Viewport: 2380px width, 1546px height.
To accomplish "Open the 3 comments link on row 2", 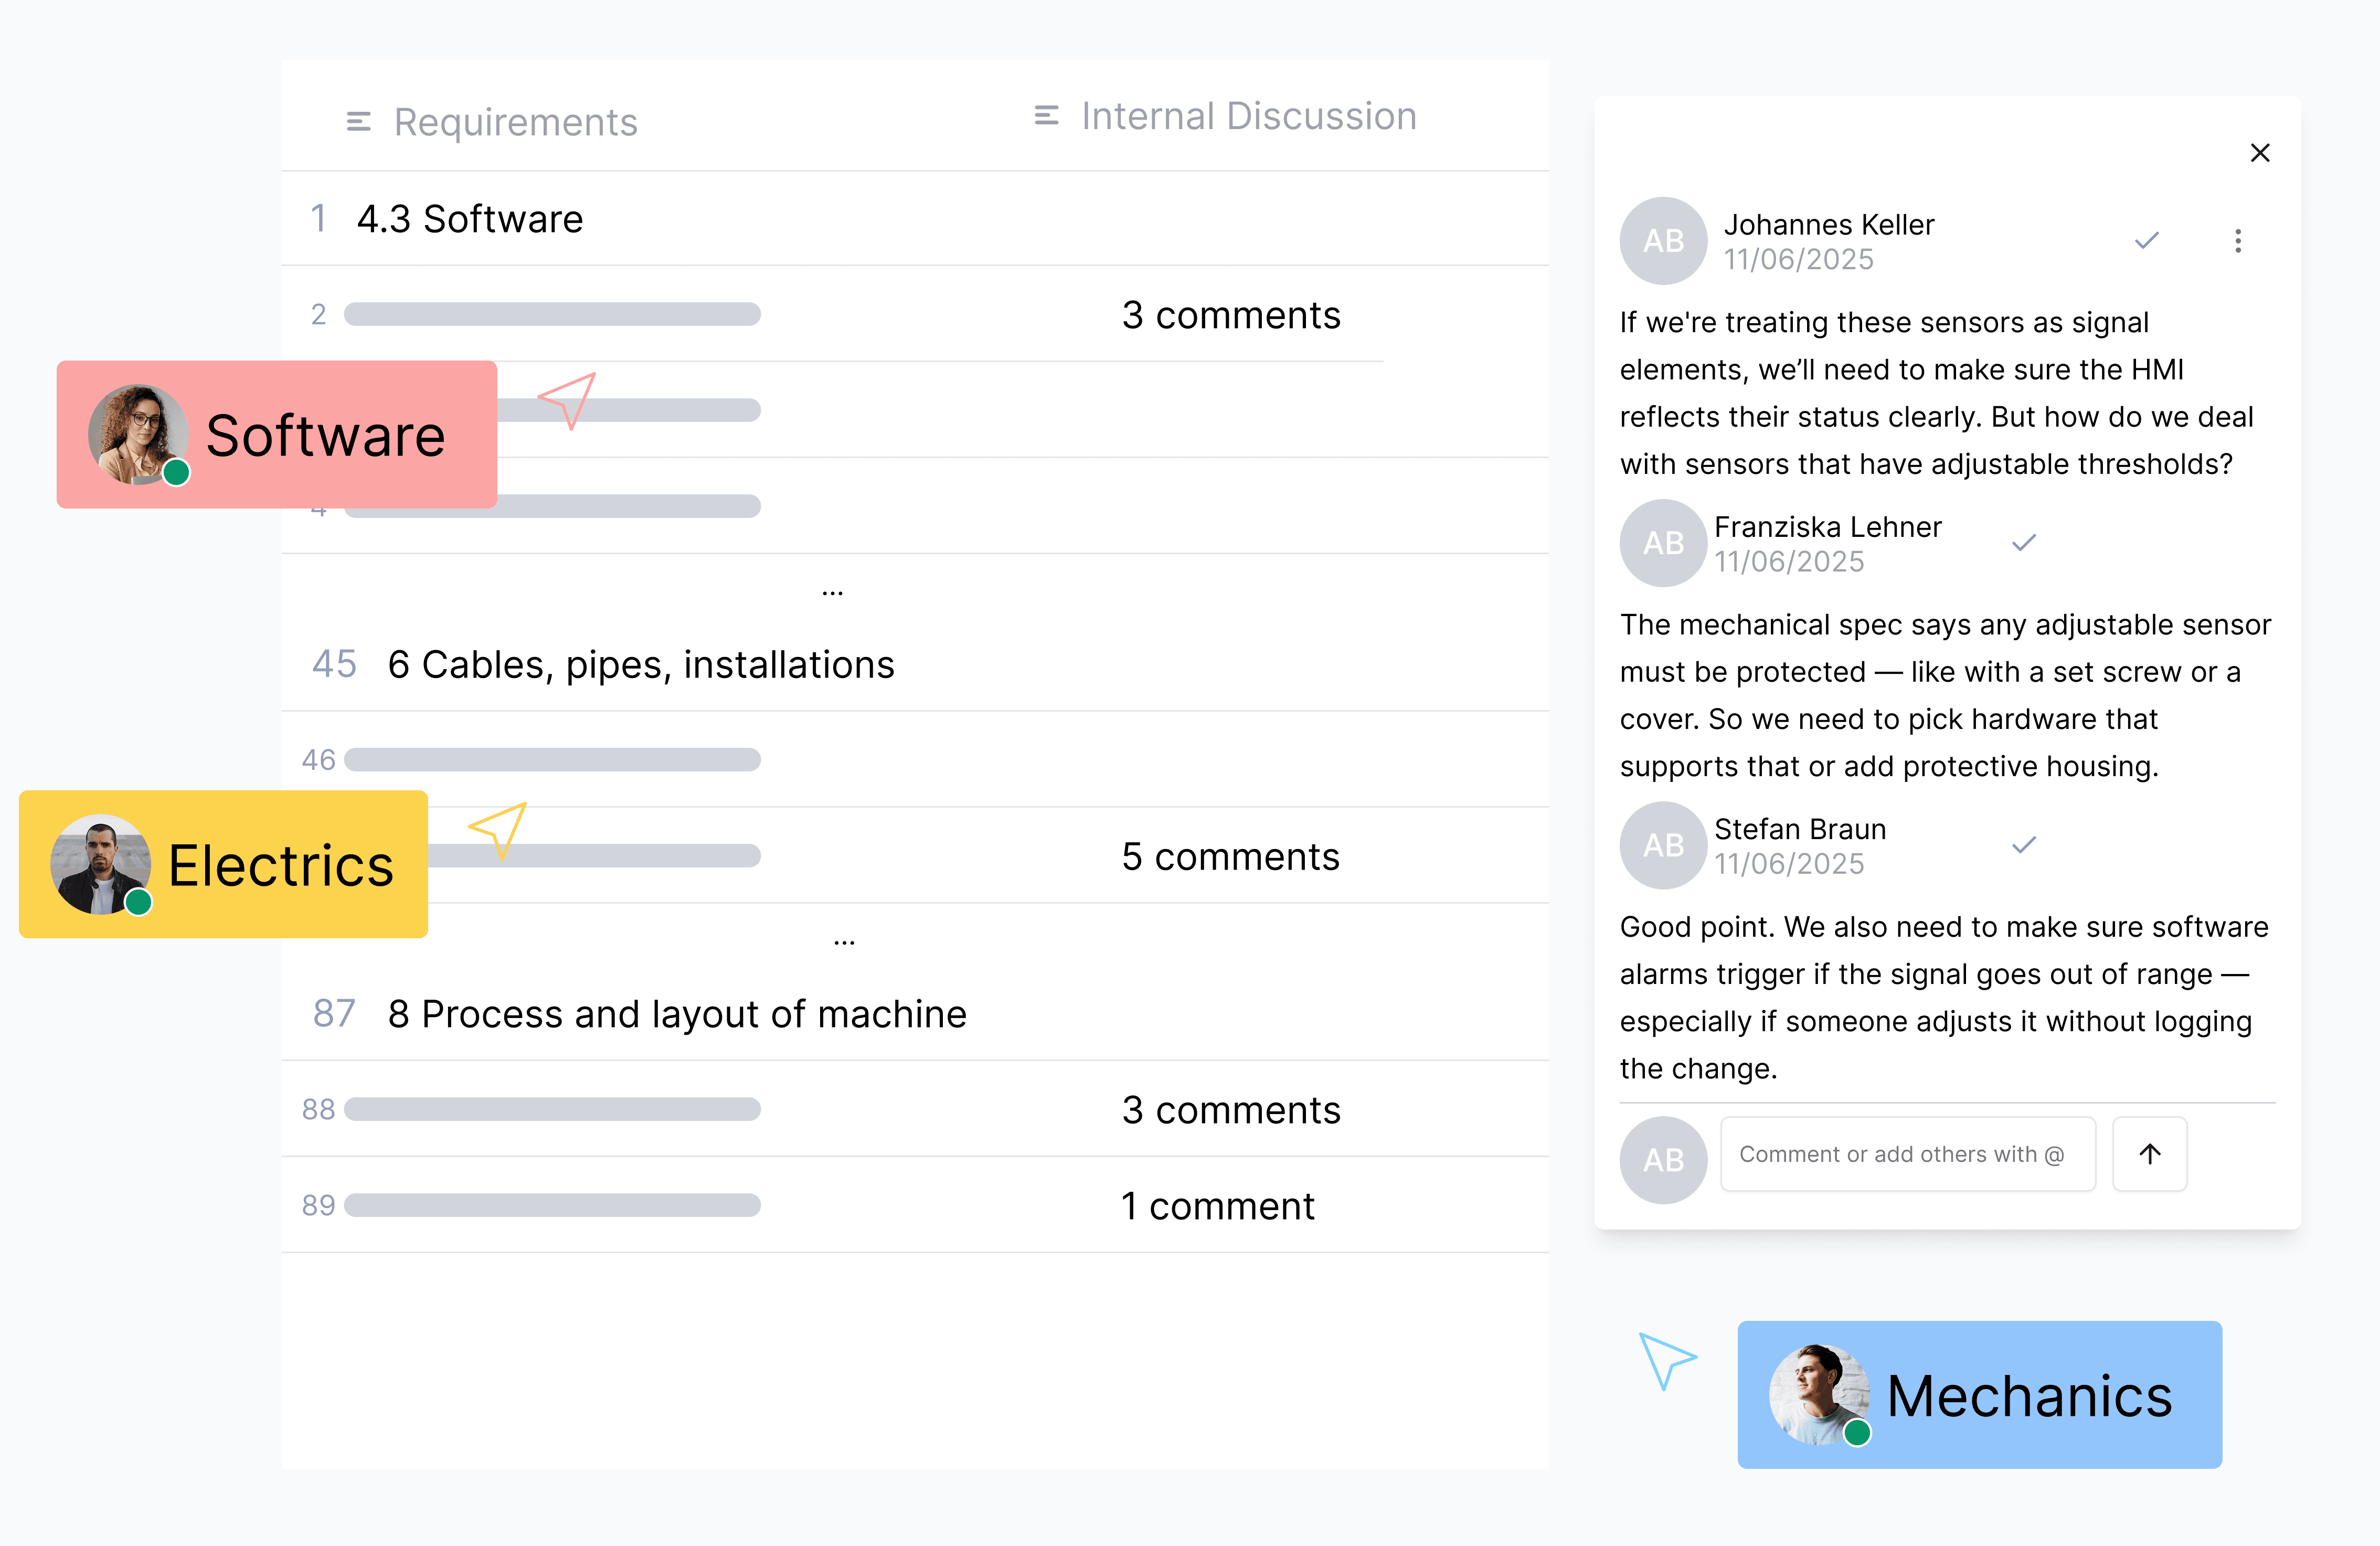I will pyautogui.click(x=1230, y=315).
